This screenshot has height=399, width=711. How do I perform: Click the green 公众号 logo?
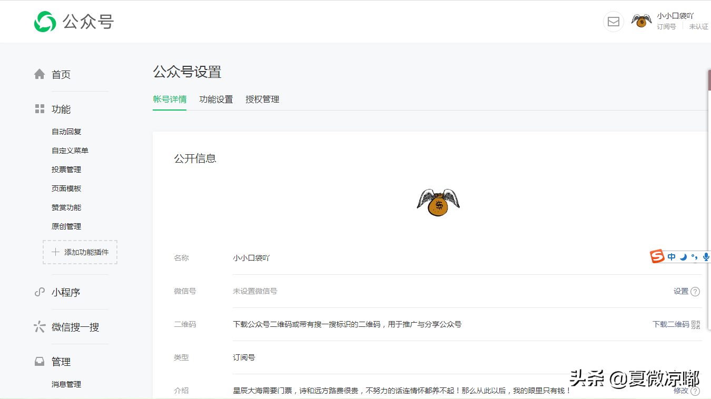click(46, 22)
